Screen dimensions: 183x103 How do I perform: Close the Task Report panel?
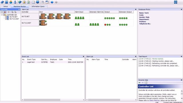click(x=181, y=56)
